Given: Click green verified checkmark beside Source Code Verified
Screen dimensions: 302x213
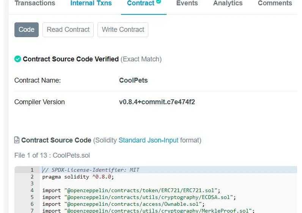Looking at the screenshot, I should pos(17,59).
